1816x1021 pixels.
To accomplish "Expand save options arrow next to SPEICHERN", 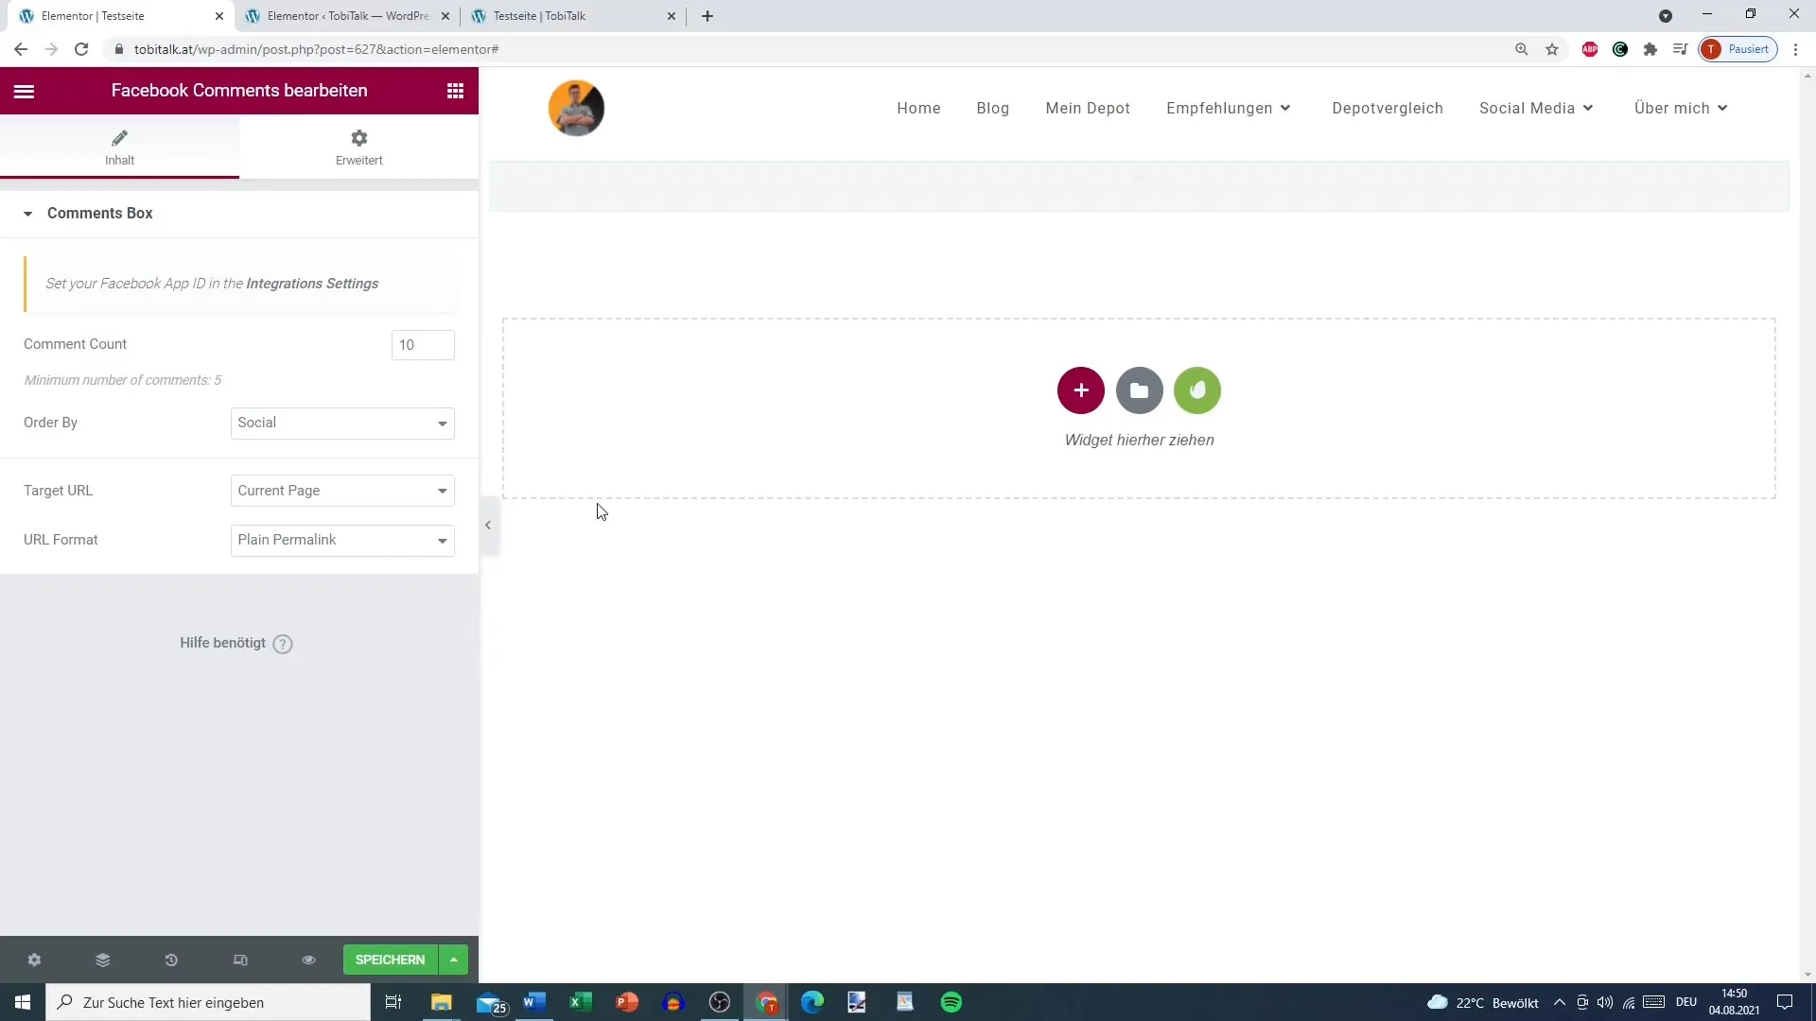I will [454, 960].
